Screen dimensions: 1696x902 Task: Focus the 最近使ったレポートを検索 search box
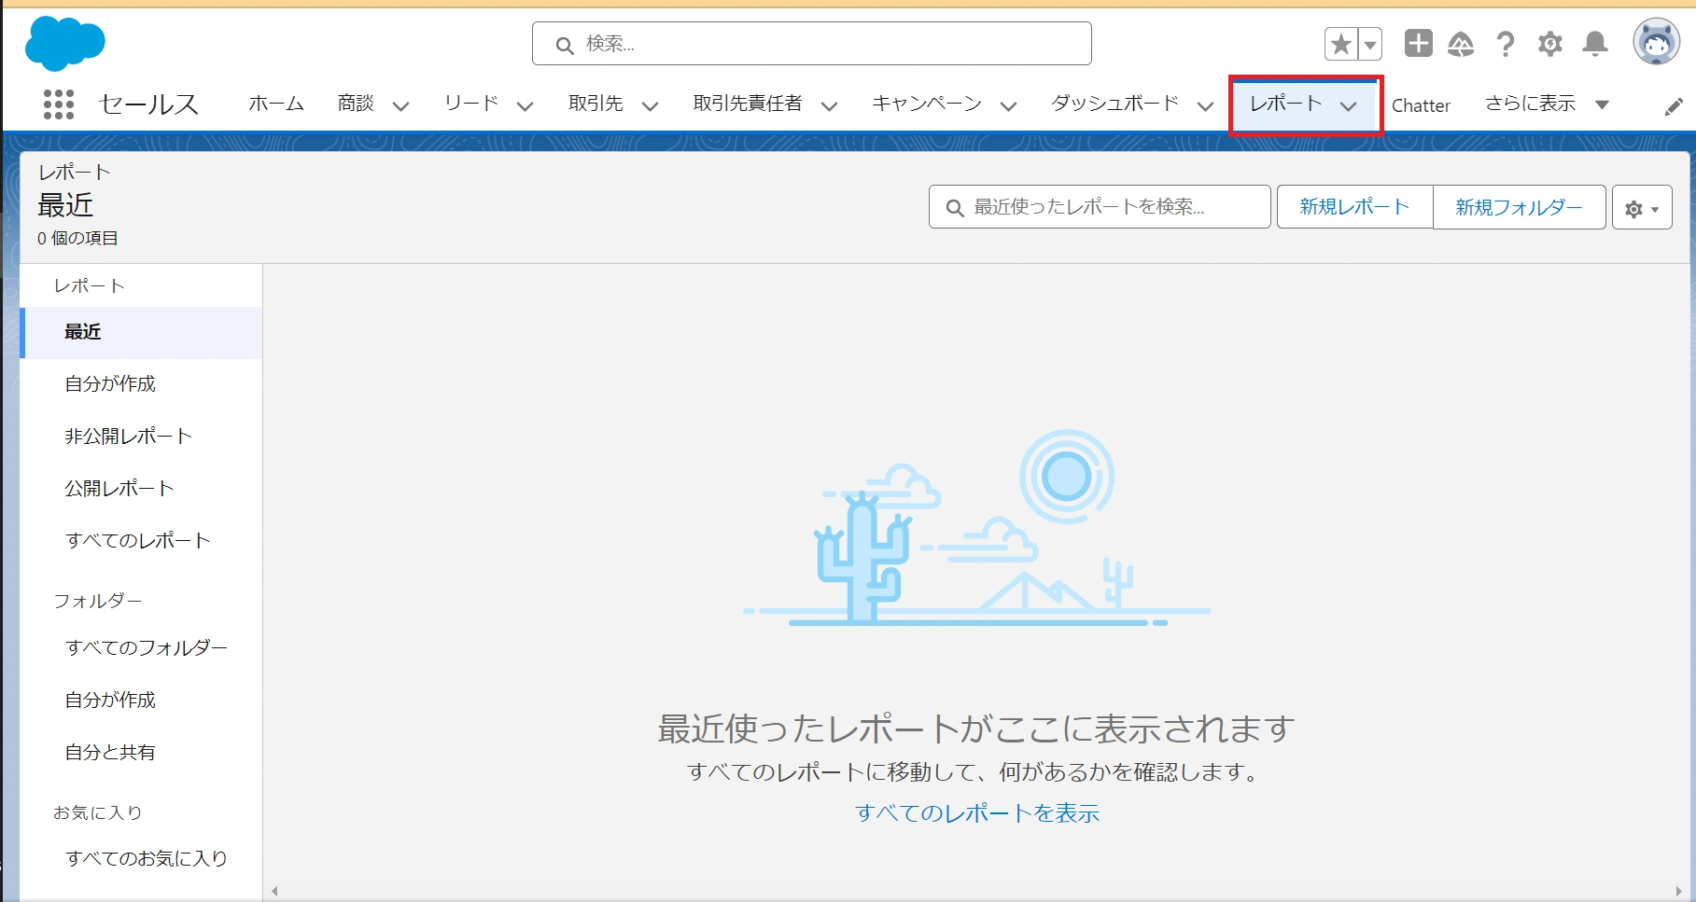pyautogui.click(x=1100, y=207)
